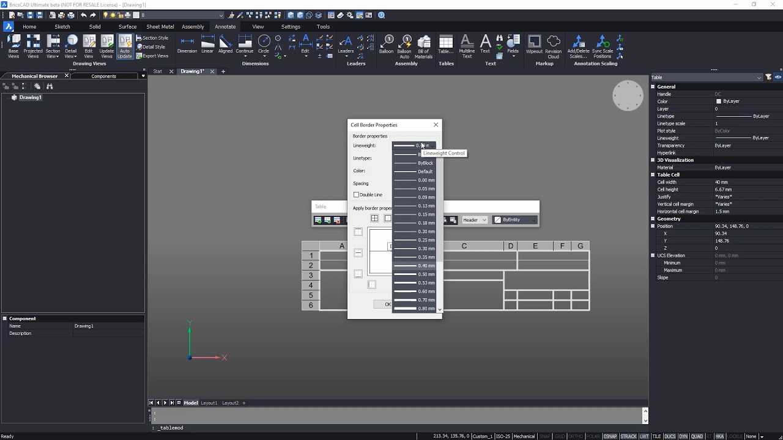Screen dimensions: 783x440
Task: Choose Default lineweight option
Action: [x=415, y=172]
